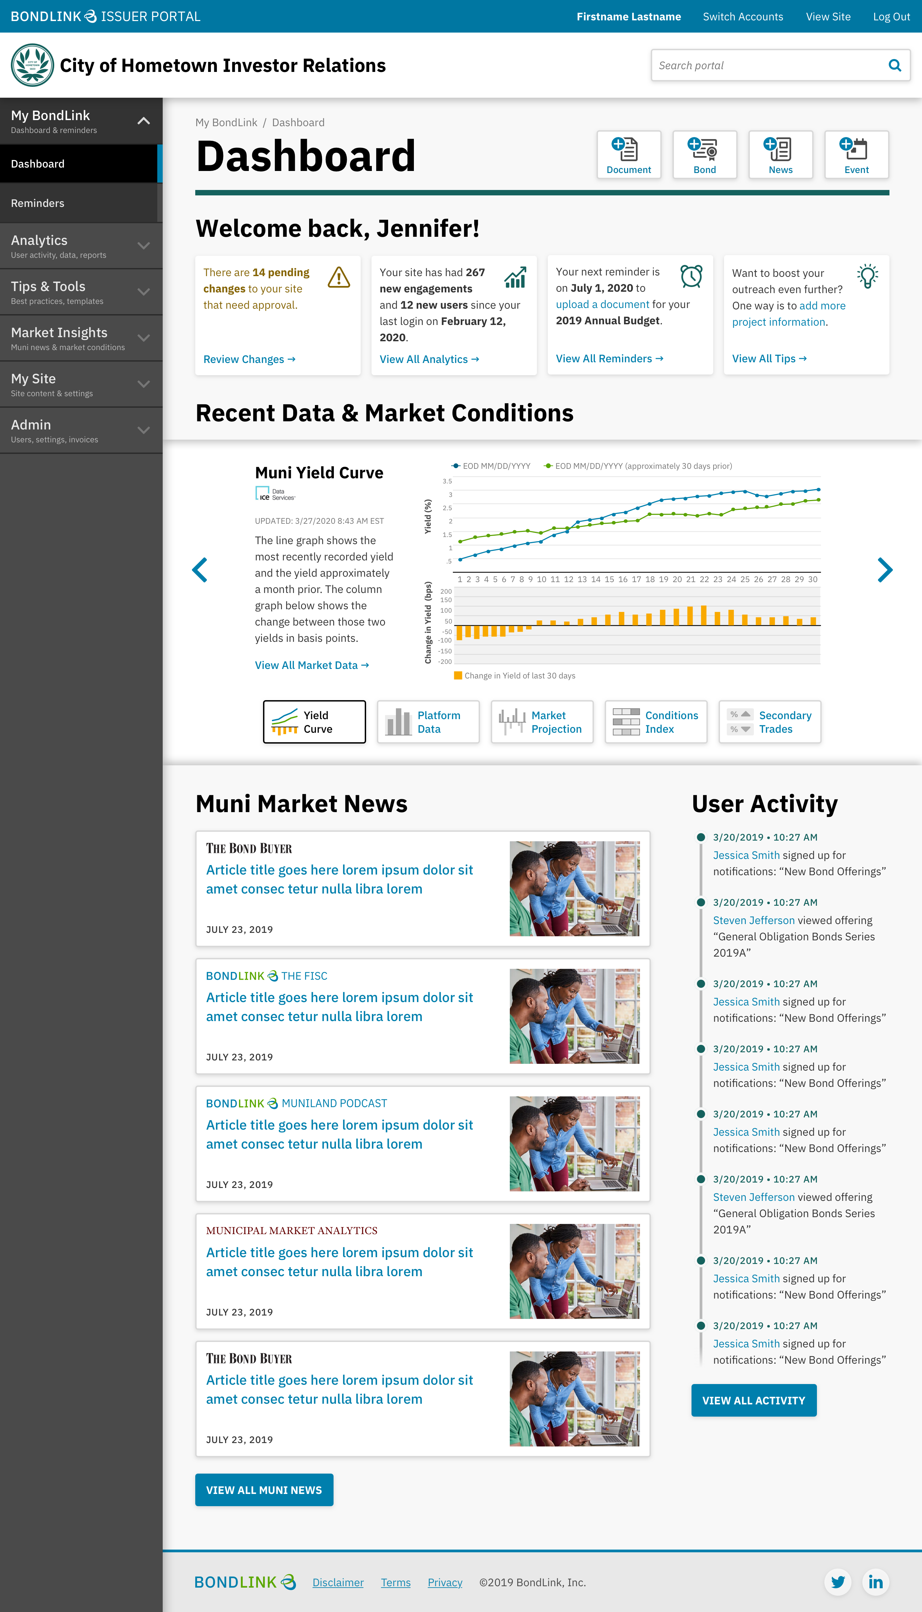922x1612 pixels.
Task: Open View All Reminders link
Action: [x=609, y=359]
